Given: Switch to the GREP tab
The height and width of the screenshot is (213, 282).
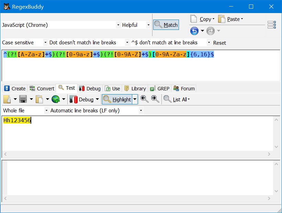Looking at the screenshot, I should tap(160, 89).
